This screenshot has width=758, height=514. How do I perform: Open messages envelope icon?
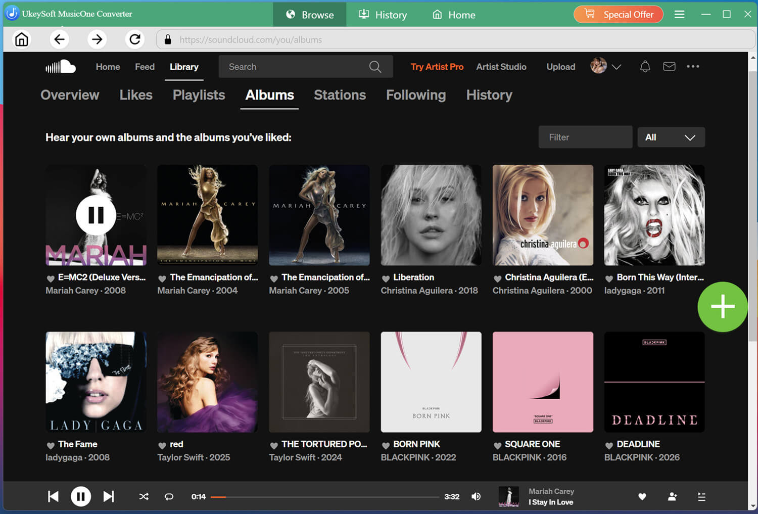point(669,66)
